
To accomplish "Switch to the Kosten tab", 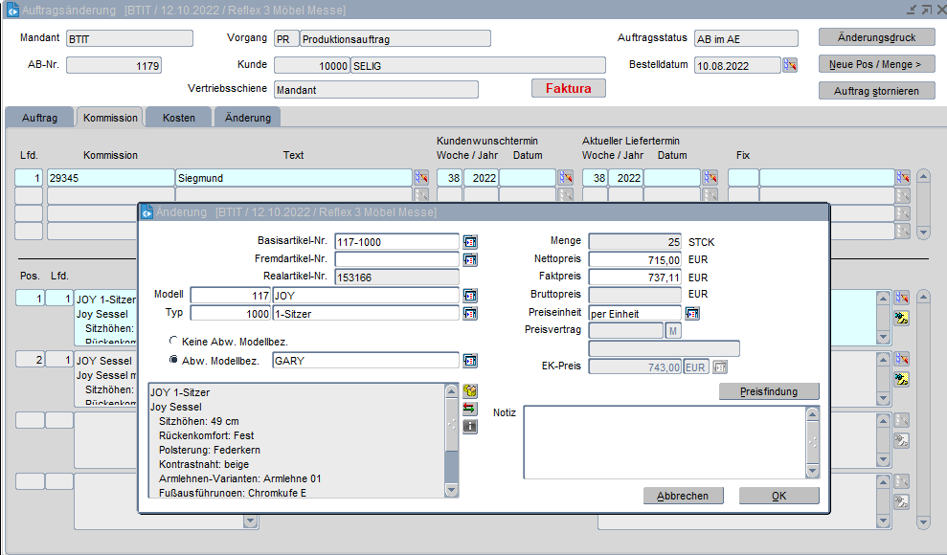I will click(x=179, y=118).
